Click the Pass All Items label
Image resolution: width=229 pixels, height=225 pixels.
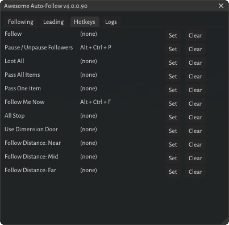22,74
